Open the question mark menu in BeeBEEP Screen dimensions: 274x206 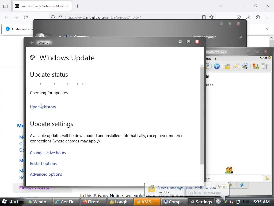click(x=215, y=58)
